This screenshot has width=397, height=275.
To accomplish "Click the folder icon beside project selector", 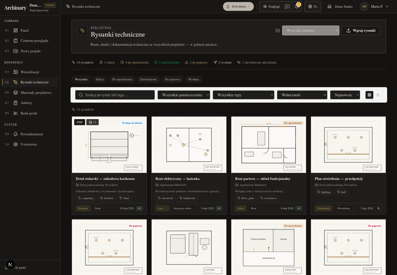I will point(278,31).
